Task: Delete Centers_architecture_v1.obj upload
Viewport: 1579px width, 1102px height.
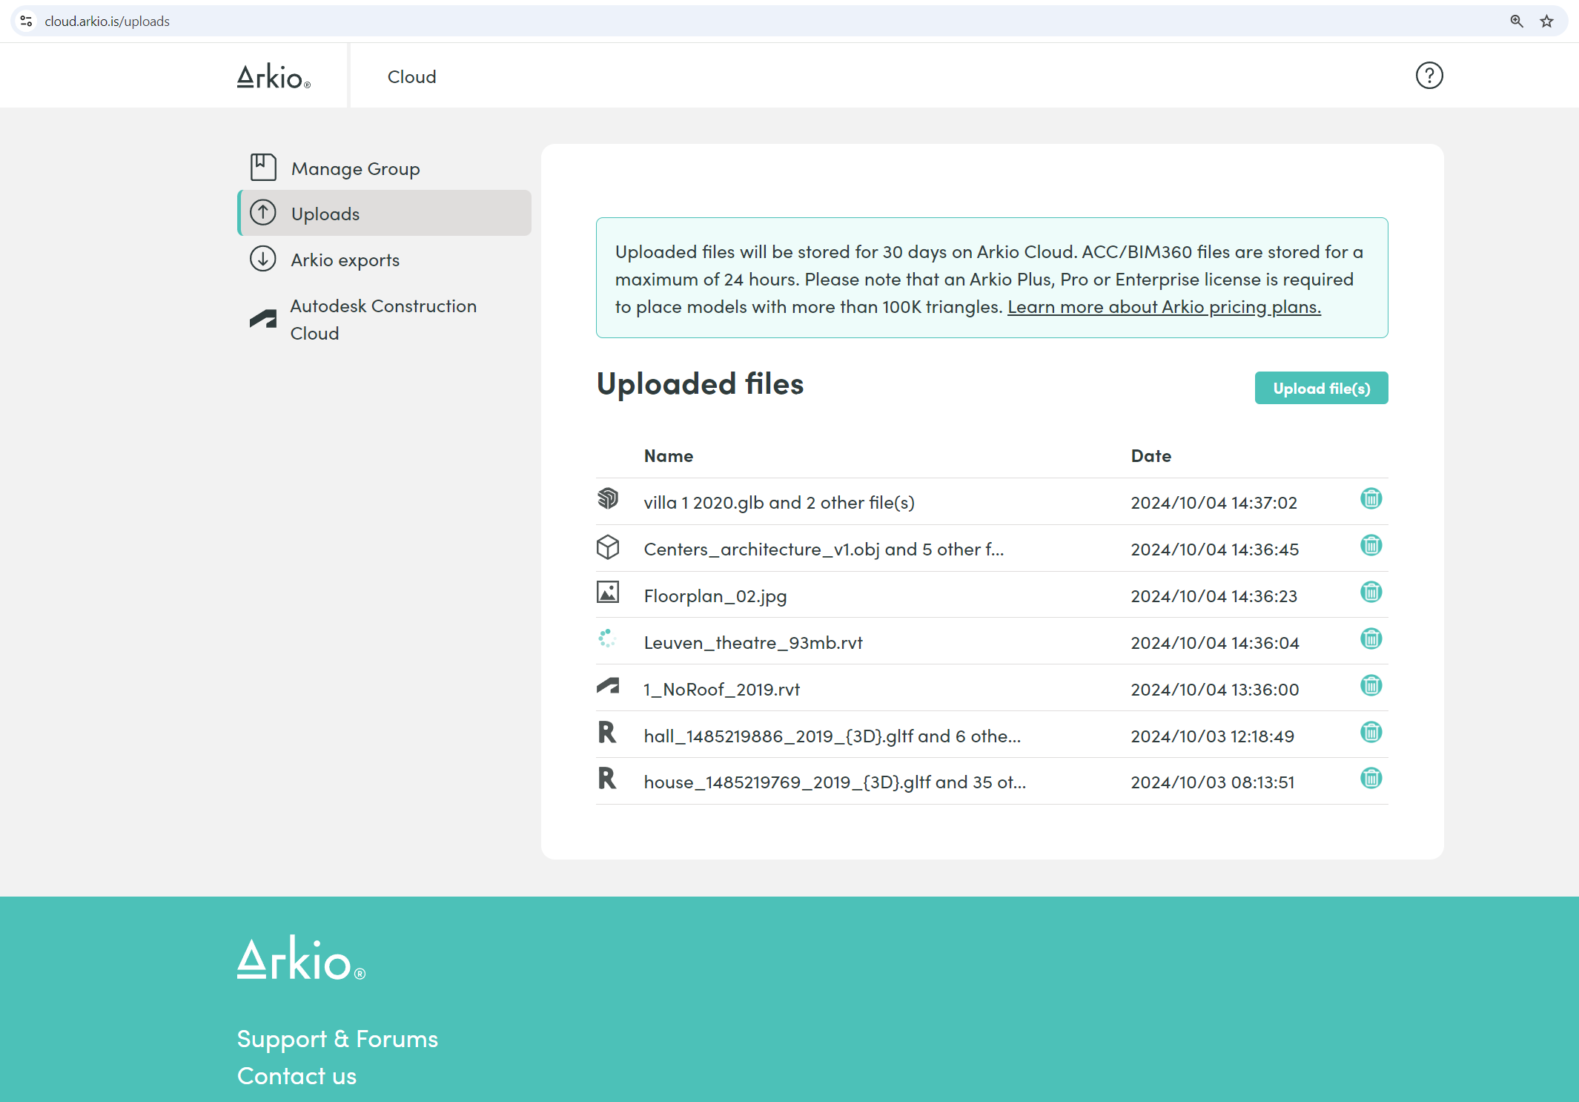Action: click(1371, 546)
